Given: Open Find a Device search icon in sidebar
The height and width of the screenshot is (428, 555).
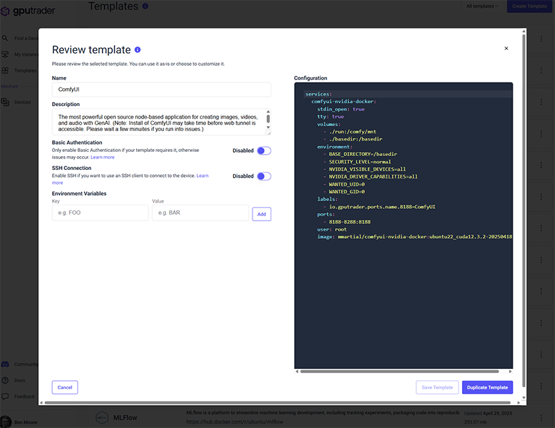Looking at the screenshot, I should pos(5,38).
